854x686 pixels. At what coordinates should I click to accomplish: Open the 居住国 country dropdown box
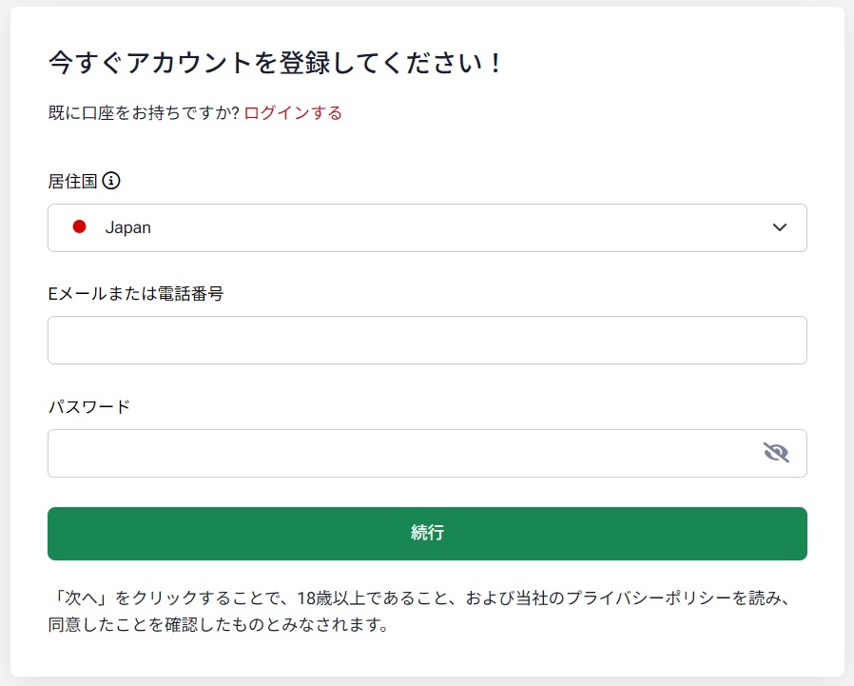click(427, 227)
